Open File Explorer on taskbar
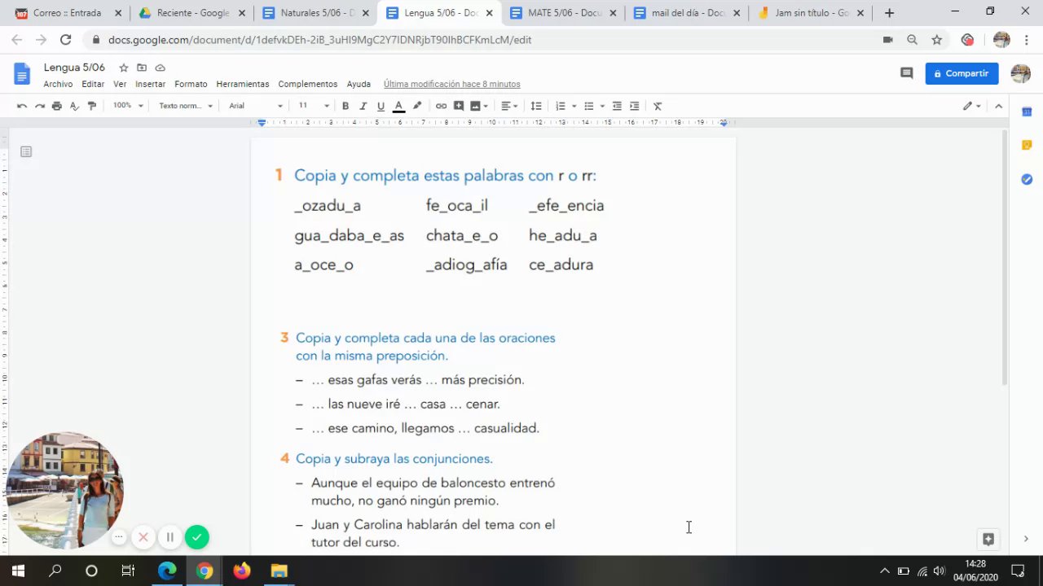Screen dimensions: 1043x586 pos(279,571)
